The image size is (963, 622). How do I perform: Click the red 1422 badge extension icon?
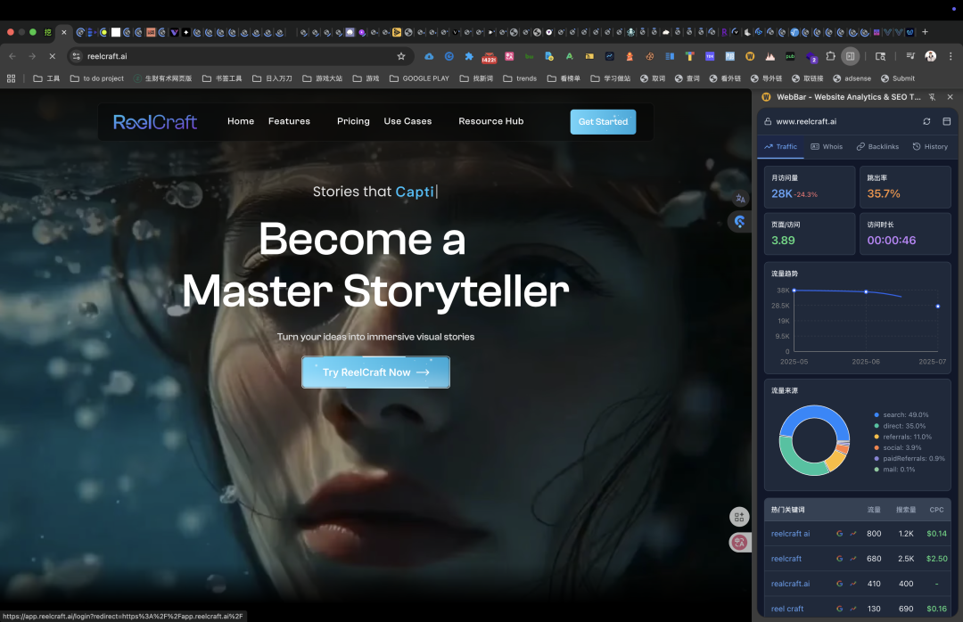(x=489, y=56)
